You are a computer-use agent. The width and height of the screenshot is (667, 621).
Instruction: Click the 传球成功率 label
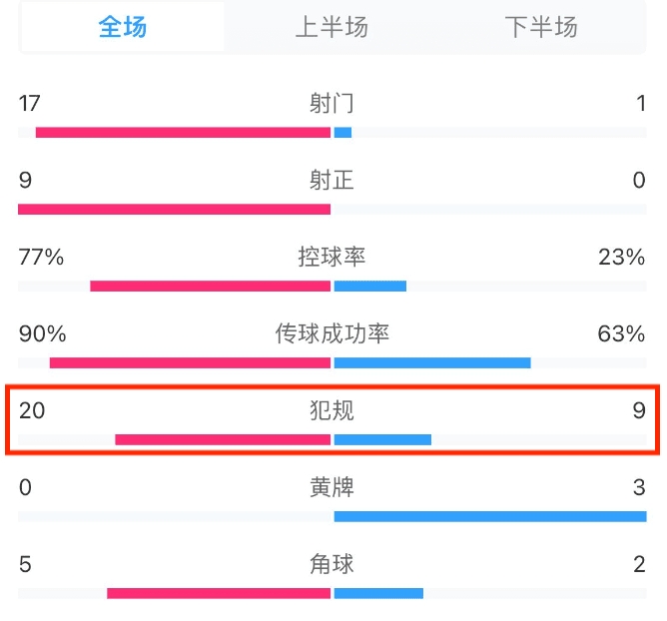(x=332, y=333)
